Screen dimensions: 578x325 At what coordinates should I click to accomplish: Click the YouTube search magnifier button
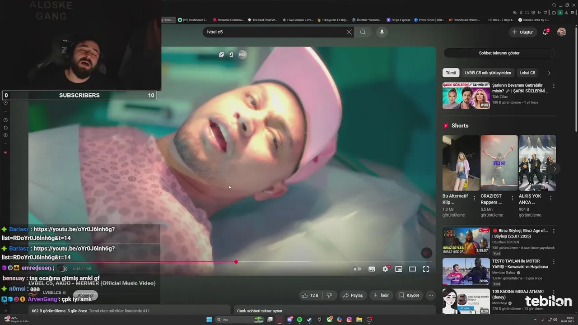pyautogui.click(x=363, y=32)
